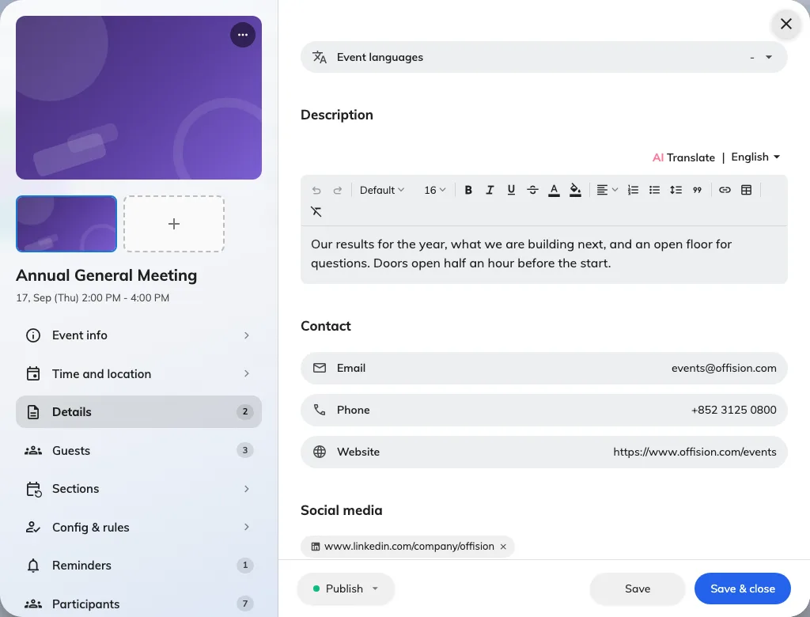
Task: Clear text formatting
Action: point(316,211)
